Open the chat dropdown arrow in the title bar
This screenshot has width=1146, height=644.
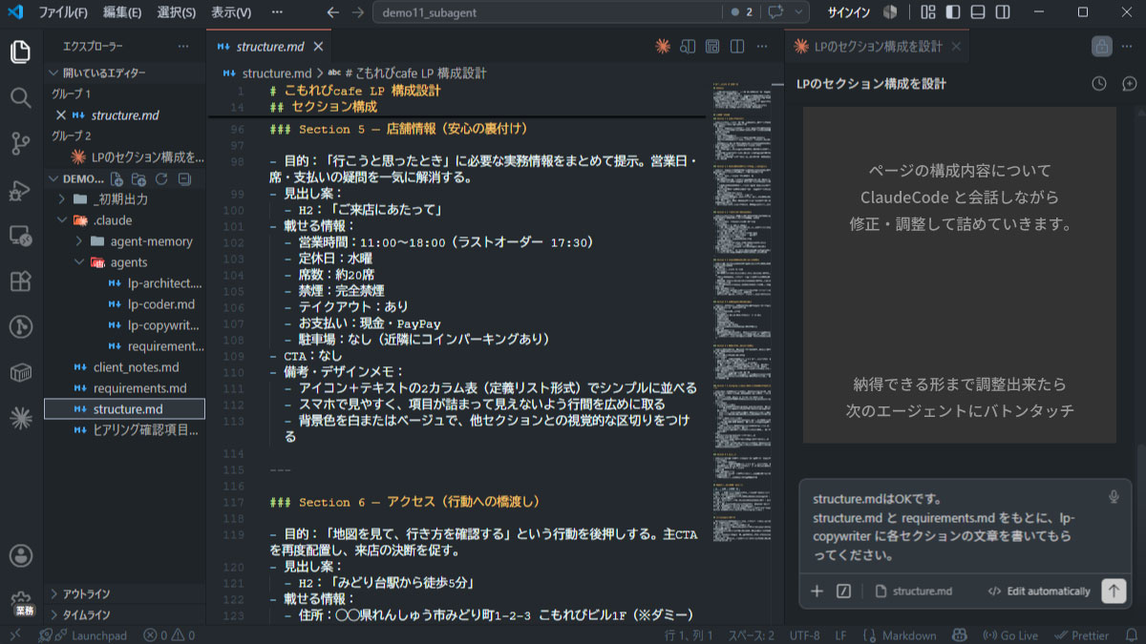(799, 12)
